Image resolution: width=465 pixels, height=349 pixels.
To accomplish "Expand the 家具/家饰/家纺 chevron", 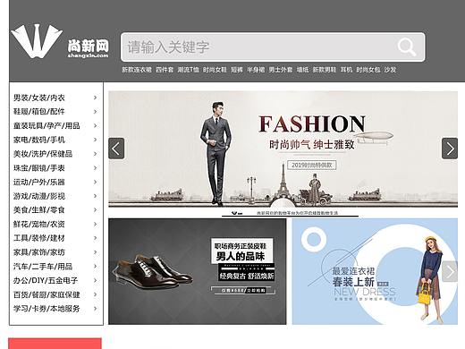I will tap(95, 252).
